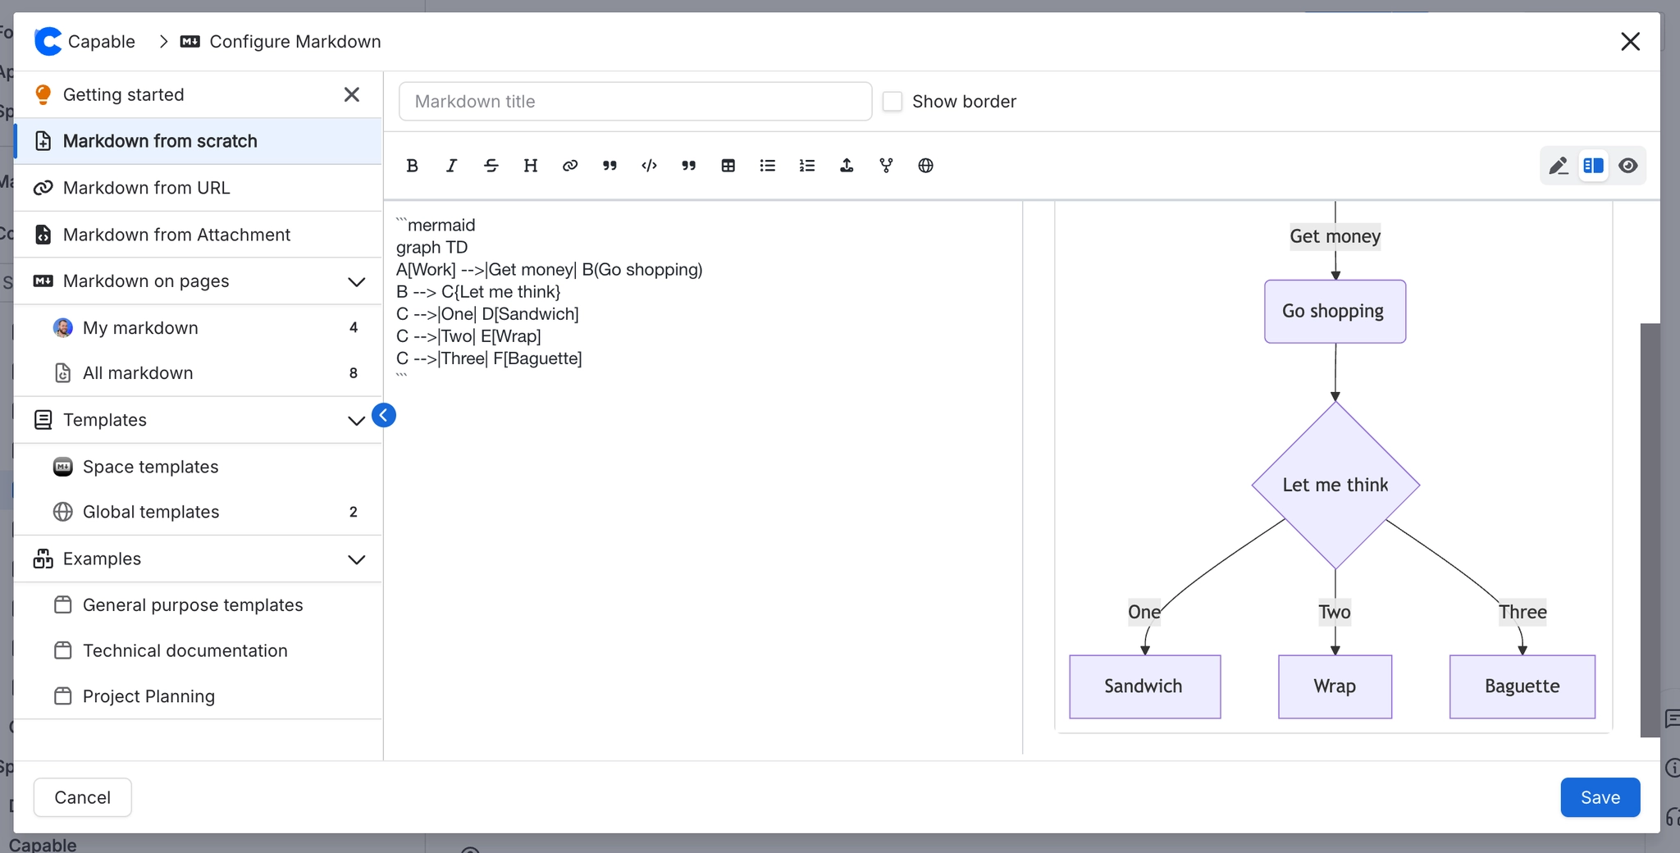Save the markdown configuration
This screenshot has width=1680, height=853.
(1597, 796)
